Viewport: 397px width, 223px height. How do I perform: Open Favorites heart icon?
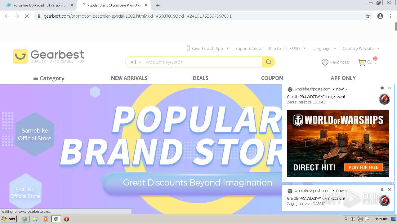pos(325,63)
